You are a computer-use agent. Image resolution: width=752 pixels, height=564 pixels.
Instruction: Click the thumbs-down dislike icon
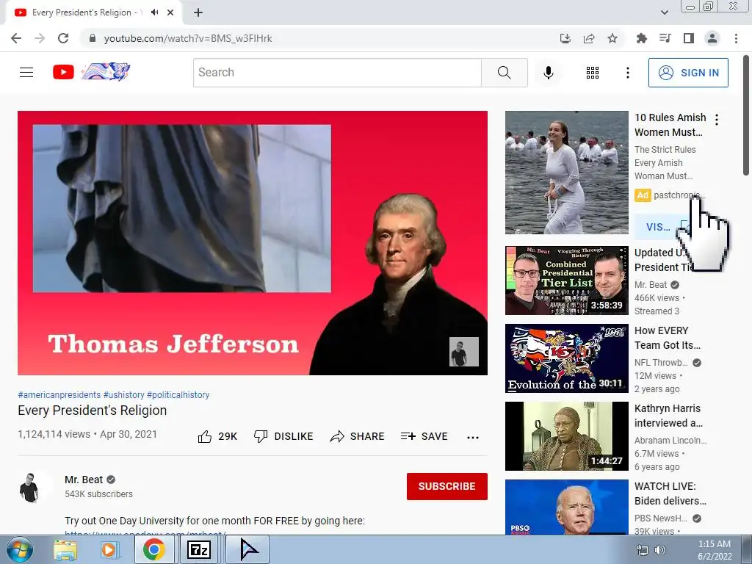[261, 436]
